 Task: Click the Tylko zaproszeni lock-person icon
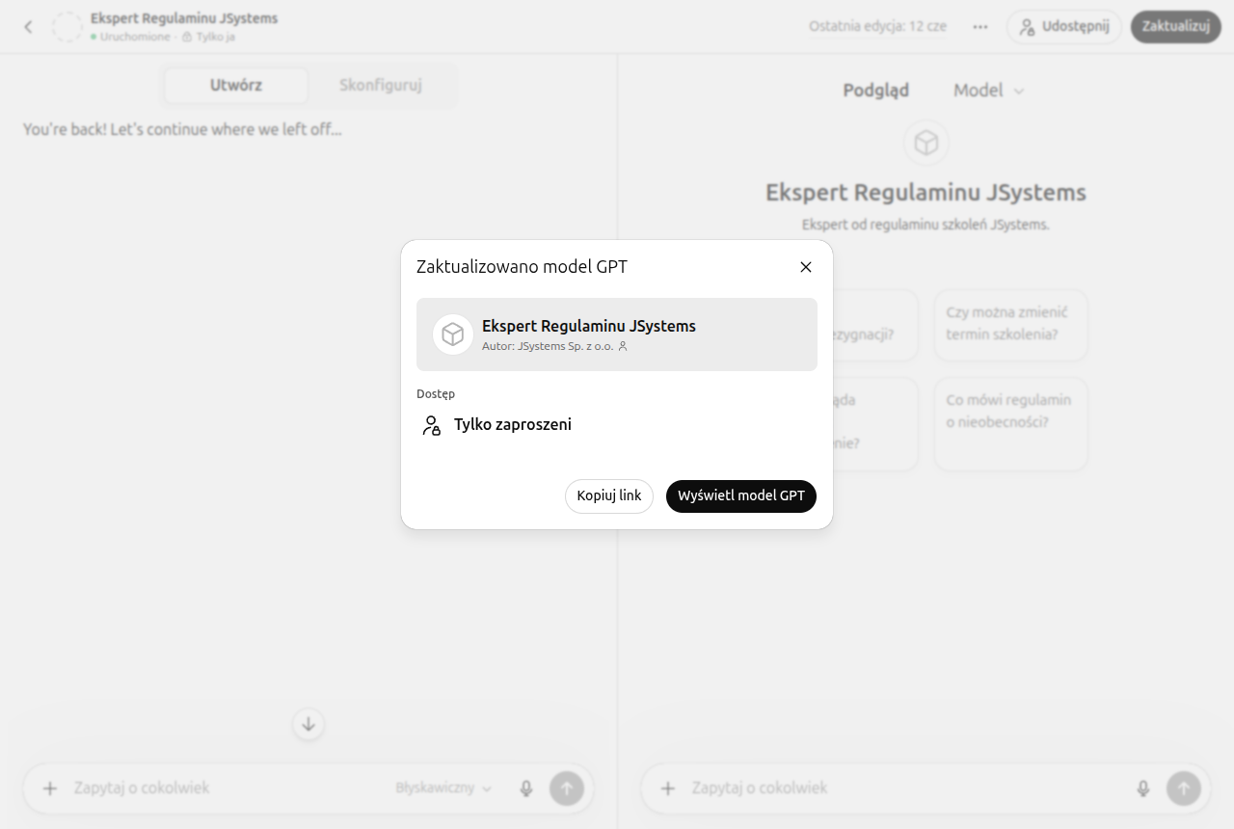click(x=431, y=425)
